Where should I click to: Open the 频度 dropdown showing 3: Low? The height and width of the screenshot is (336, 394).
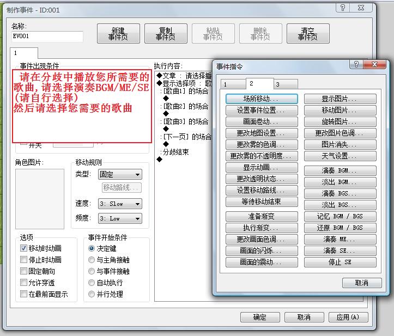coord(120,218)
